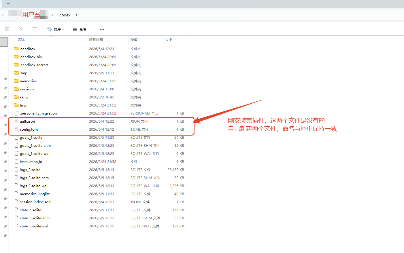Click the TOML 文件 type cell
Viewport: 404px width, 253px height.
pyautogui.click(x=140, y=130)
